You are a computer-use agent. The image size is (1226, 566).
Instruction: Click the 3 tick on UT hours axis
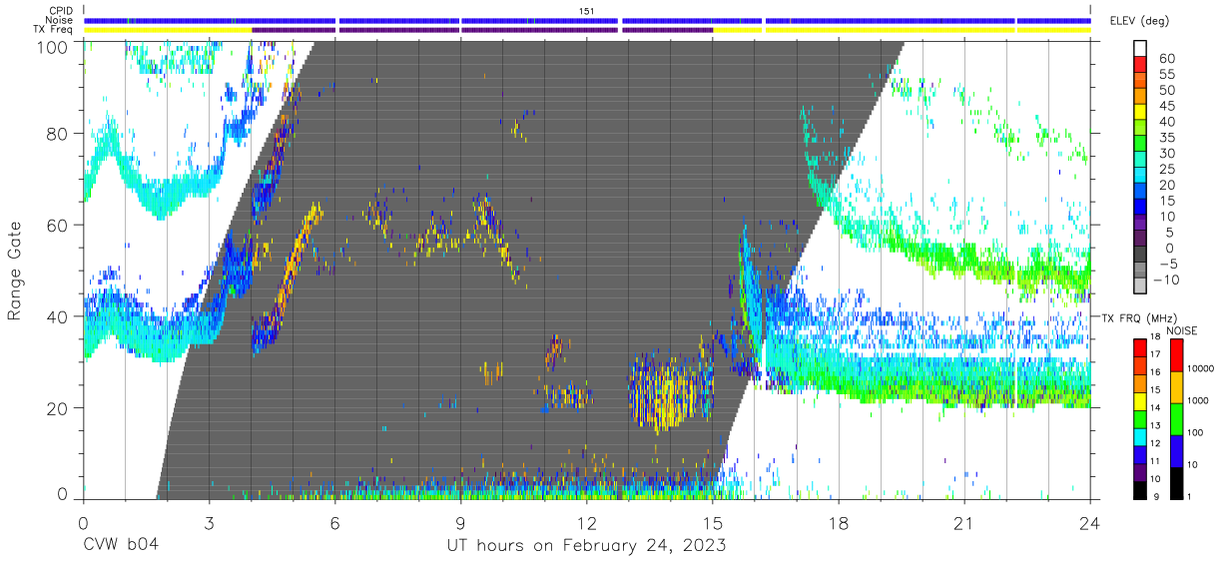pyautogui.click(x=209, y=522)
